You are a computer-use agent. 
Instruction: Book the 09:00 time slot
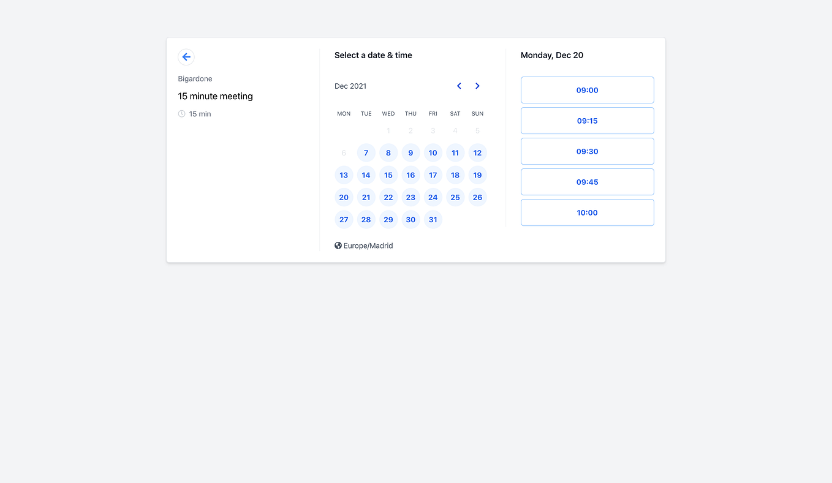click(x=587, y=89)
